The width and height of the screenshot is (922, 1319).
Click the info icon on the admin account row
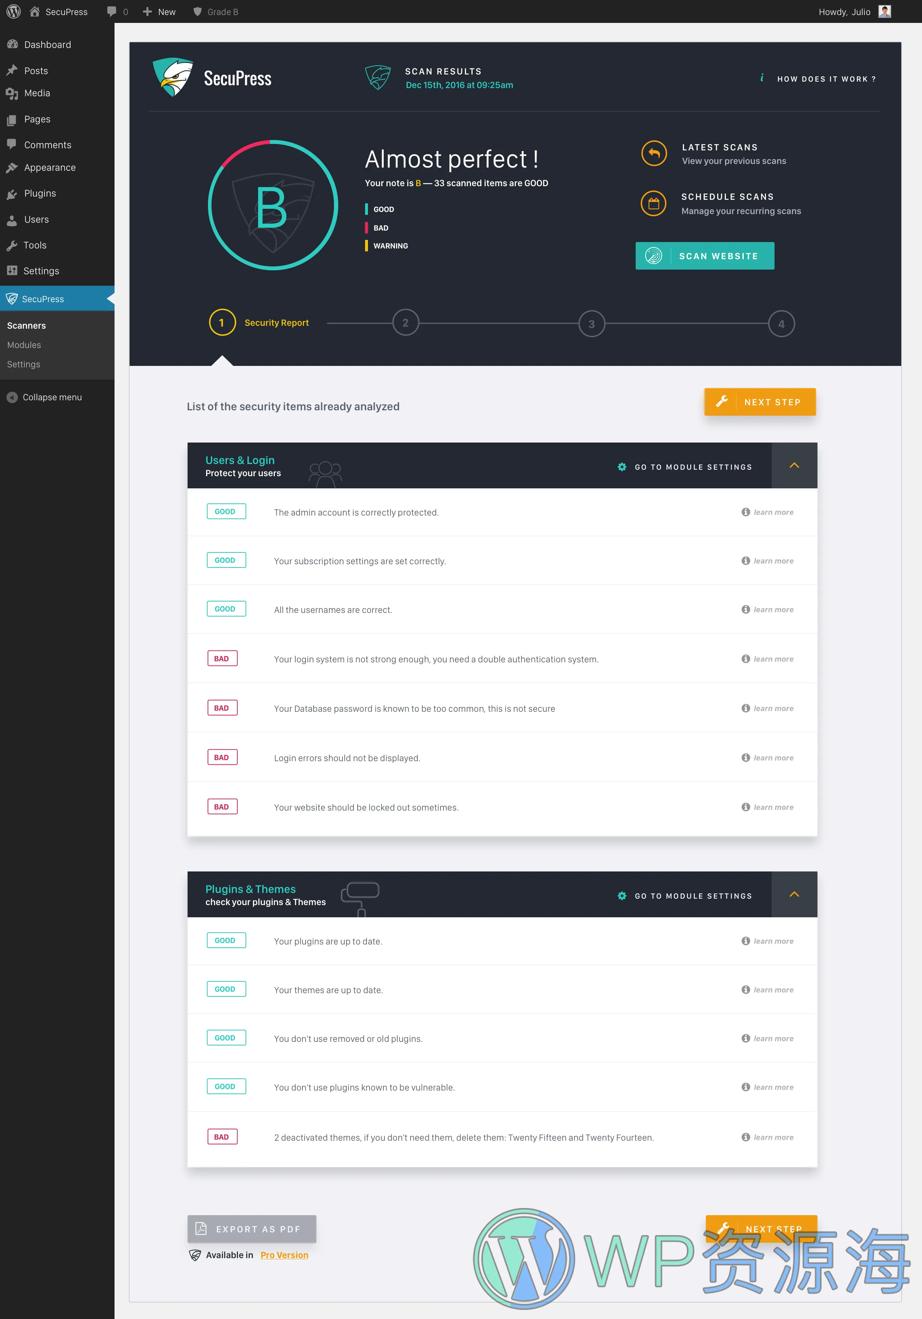click(746, 512)
